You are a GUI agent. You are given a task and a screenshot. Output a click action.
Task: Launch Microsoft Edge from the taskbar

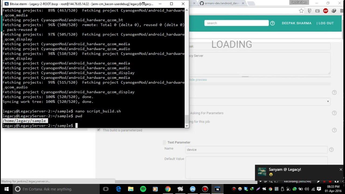coord(118,189)
